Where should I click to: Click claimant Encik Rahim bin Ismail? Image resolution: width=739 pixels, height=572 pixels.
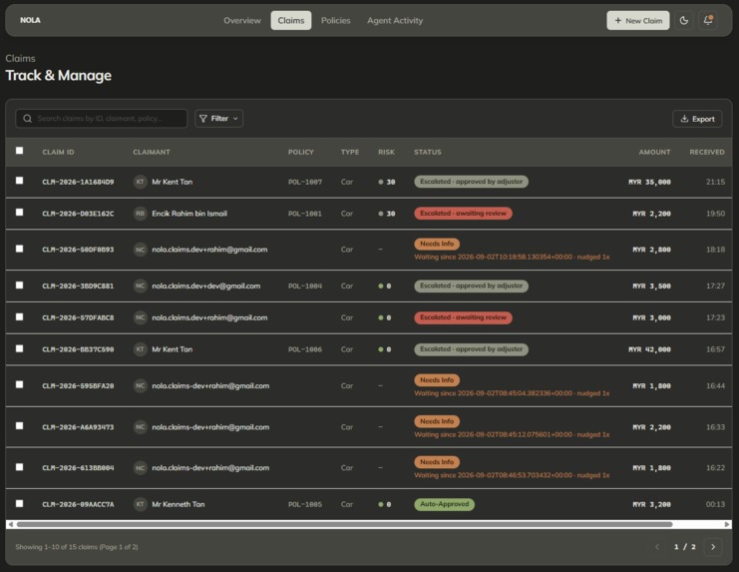coord(189,214)
